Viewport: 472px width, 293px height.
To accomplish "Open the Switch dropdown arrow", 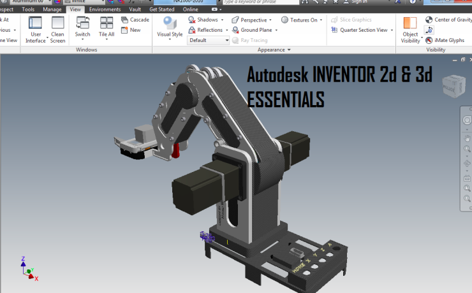I will (x=82, y=39).
